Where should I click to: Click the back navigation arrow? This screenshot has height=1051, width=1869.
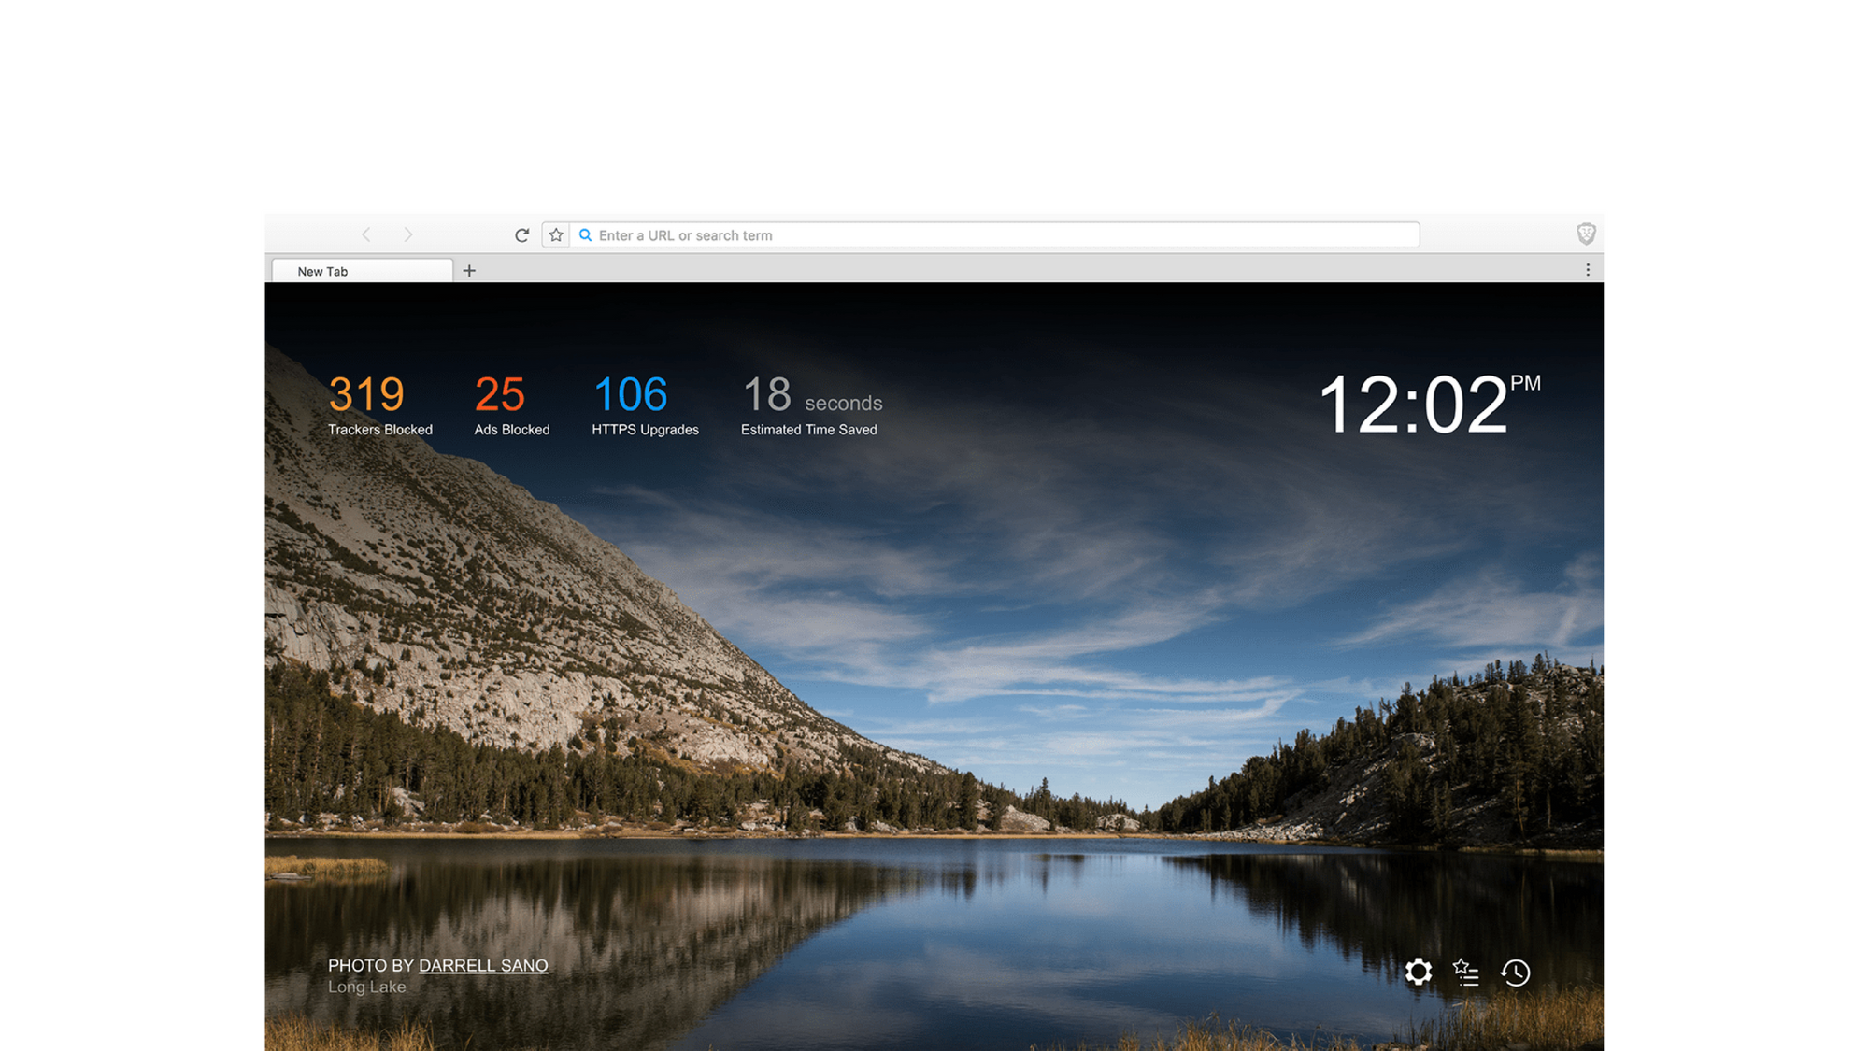tap(368, 234)
